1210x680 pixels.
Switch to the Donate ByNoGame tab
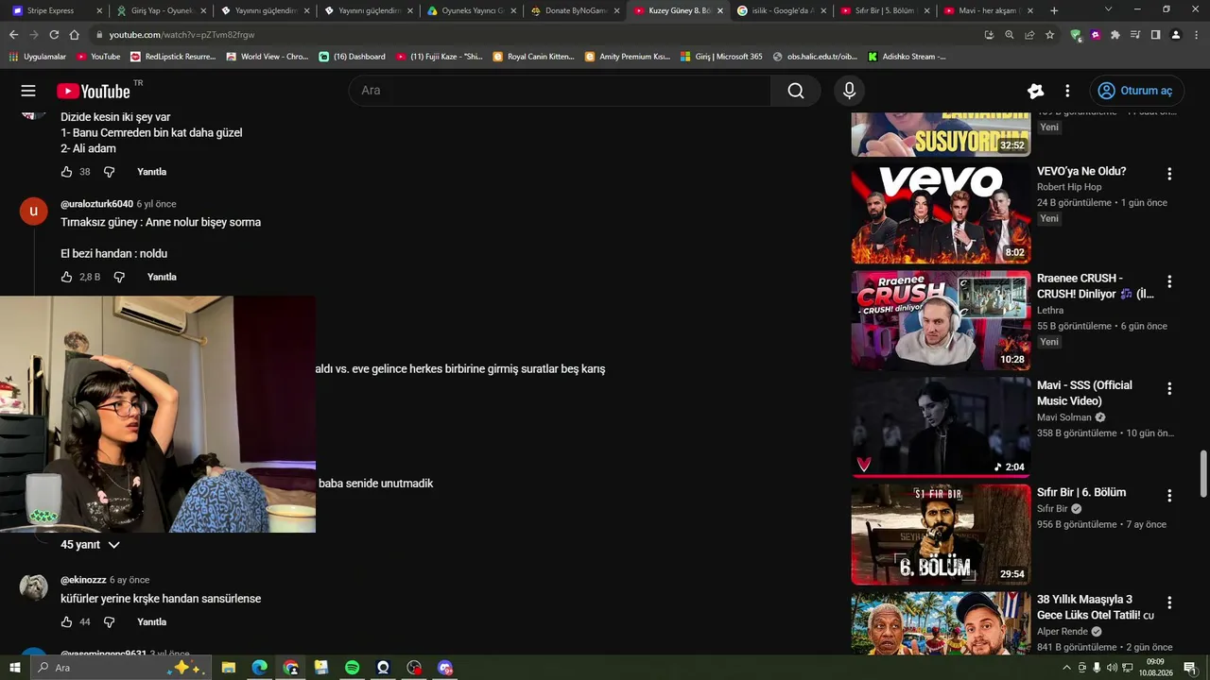click(x=575, y=10)
